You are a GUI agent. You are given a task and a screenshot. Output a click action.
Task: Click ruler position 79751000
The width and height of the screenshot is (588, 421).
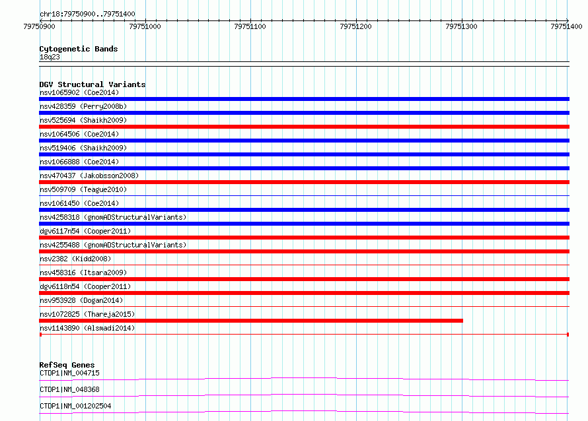tap(145, 26)
